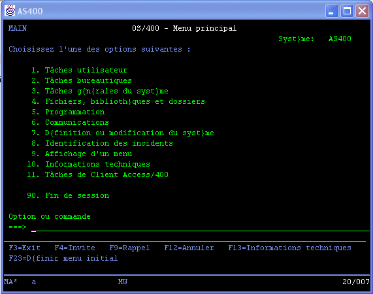The width and height of the screenshot is (373, 294).
Task: Open option 9 Affichage d'un menu
Action: point(82,154)
